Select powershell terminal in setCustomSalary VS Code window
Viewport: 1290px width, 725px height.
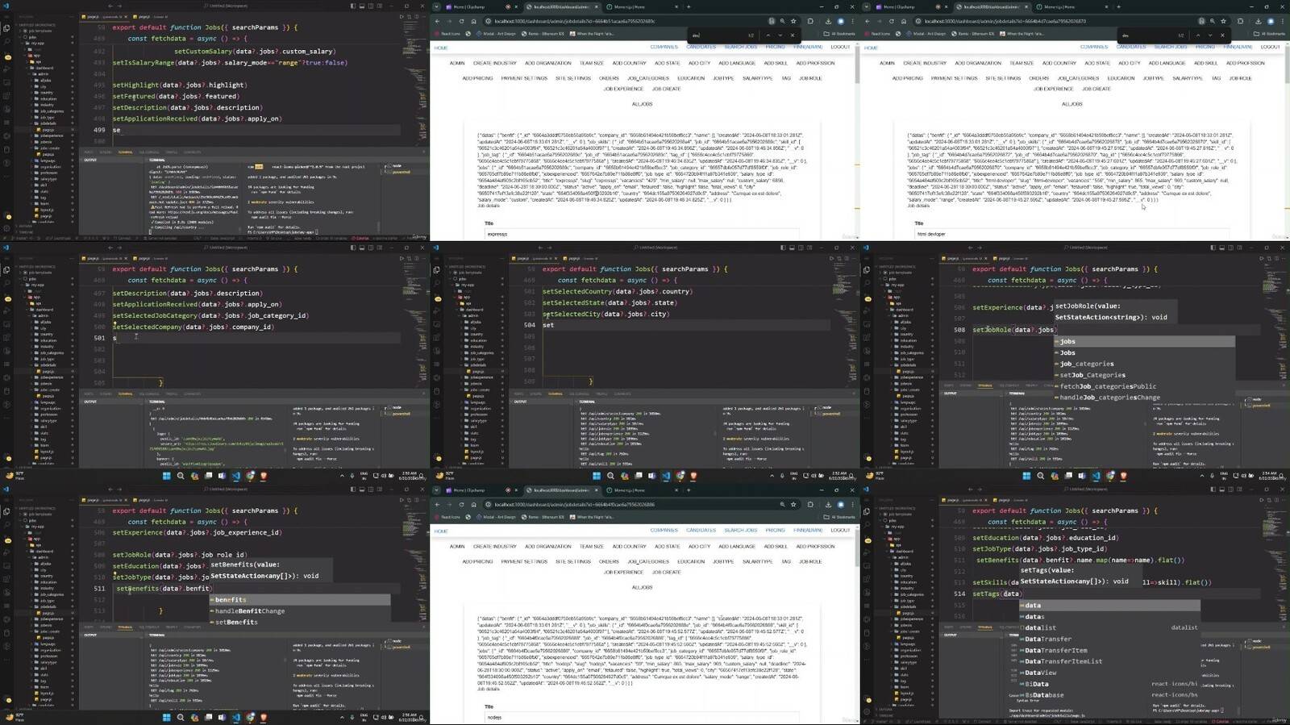(401, 172)
